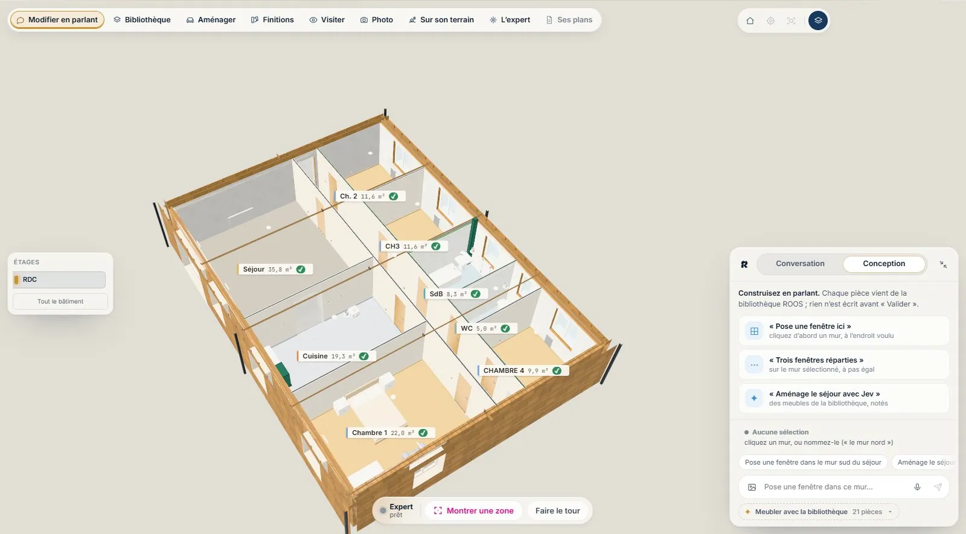Click the frame-fit focus icon
966x534 pixels.
791,21
